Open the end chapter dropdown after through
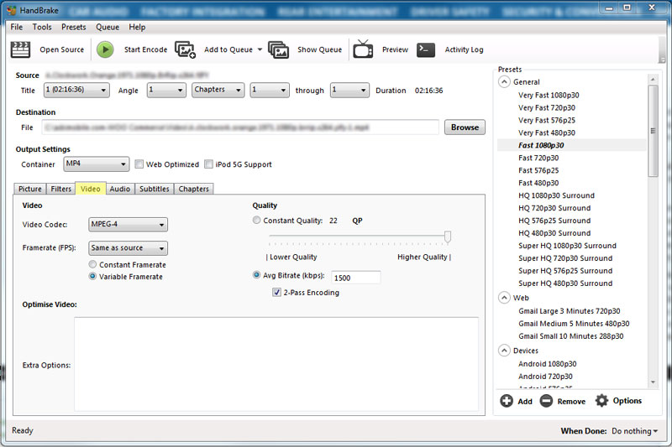The image size is (672, 447). click(349, 91)
